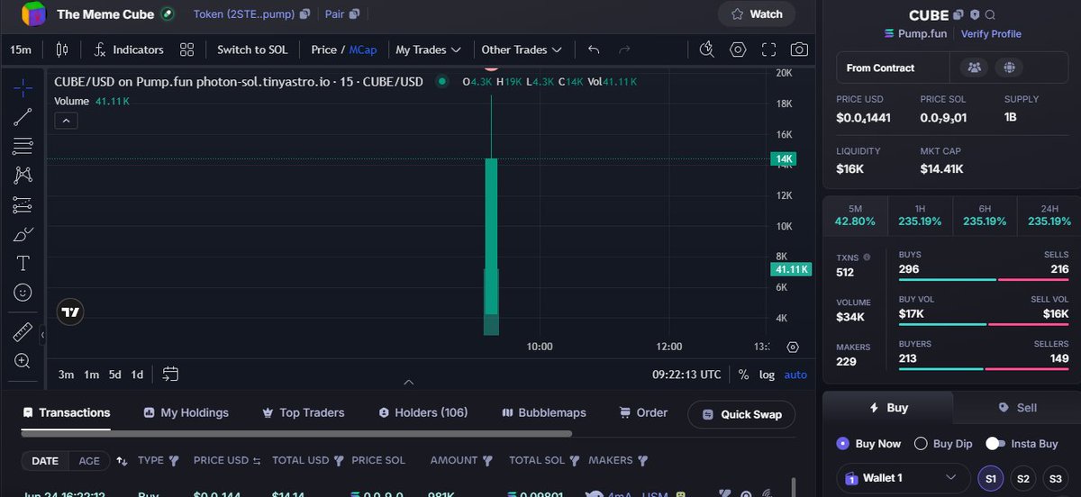Image resolution: width=1081 pixels, height=497 pixels.
Task: Enter fullscreen chart mode
Action: (768, 50)
